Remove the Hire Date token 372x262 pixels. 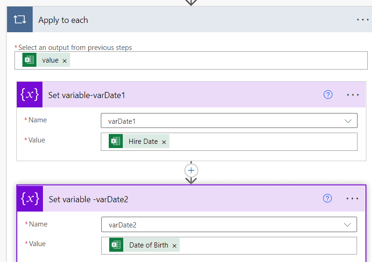point(164,142)
